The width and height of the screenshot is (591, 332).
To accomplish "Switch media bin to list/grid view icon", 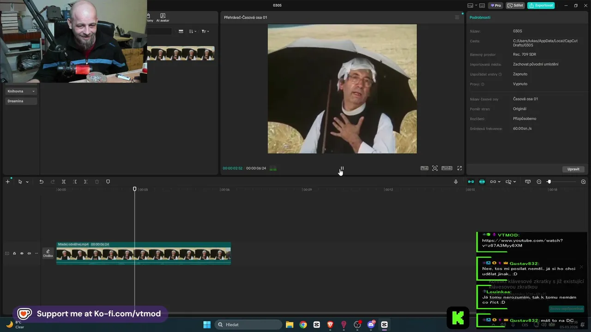I will pyautogui.click(x=181, y=31).
